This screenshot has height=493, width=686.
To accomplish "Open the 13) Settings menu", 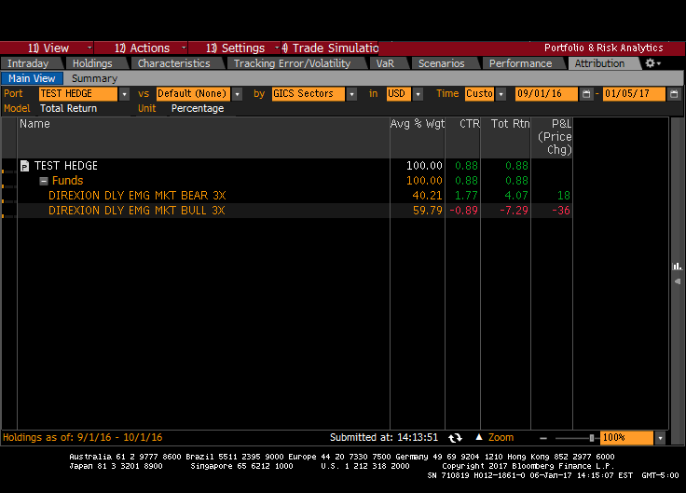I will [x=235, y=48].
